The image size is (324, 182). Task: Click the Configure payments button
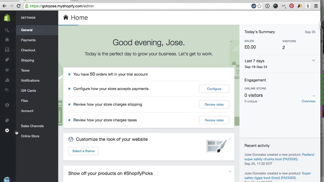tap(214, 89)
